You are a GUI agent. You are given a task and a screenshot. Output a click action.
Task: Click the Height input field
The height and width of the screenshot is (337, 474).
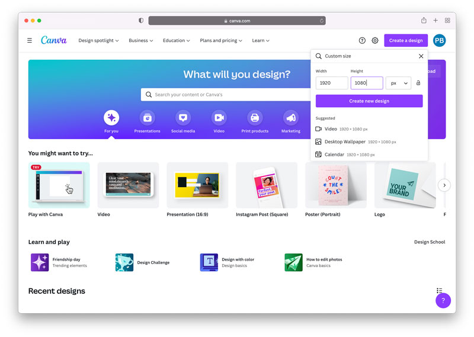coord(367,83)
